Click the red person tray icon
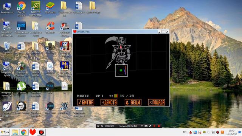The image size is (242, 136). tap(191, 132)
